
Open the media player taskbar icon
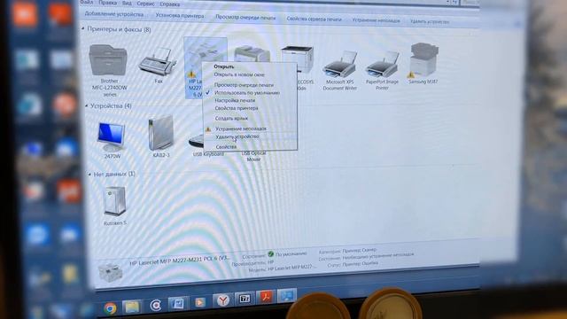pos(200,302)
